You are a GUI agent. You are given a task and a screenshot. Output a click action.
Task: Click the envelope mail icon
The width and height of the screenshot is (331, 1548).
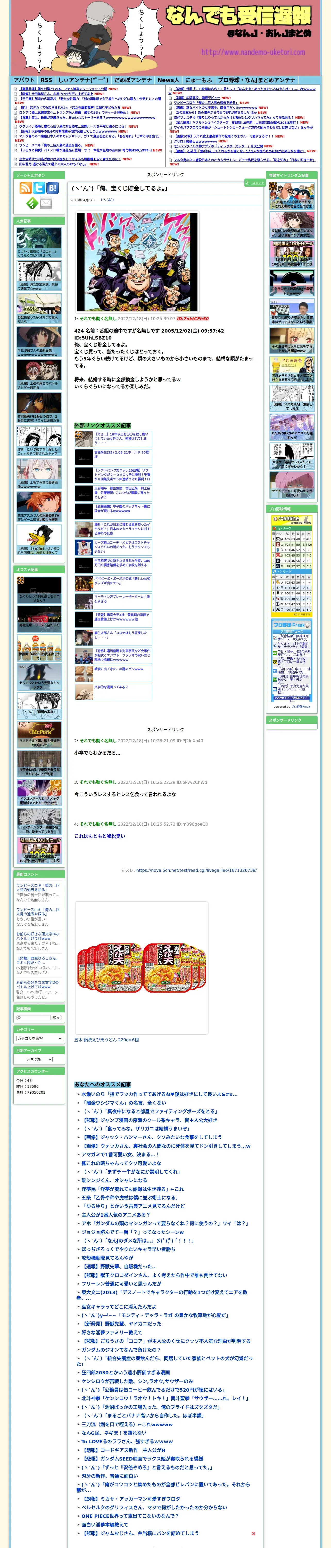(x=46, y=203)
